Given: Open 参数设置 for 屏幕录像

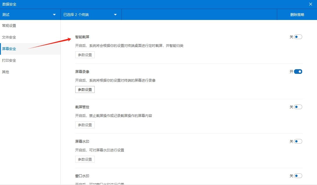Looking at the screenshot, I should [85, 89].
